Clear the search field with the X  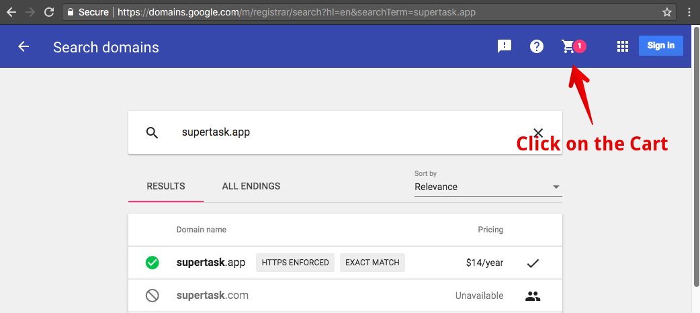point(538,132)
